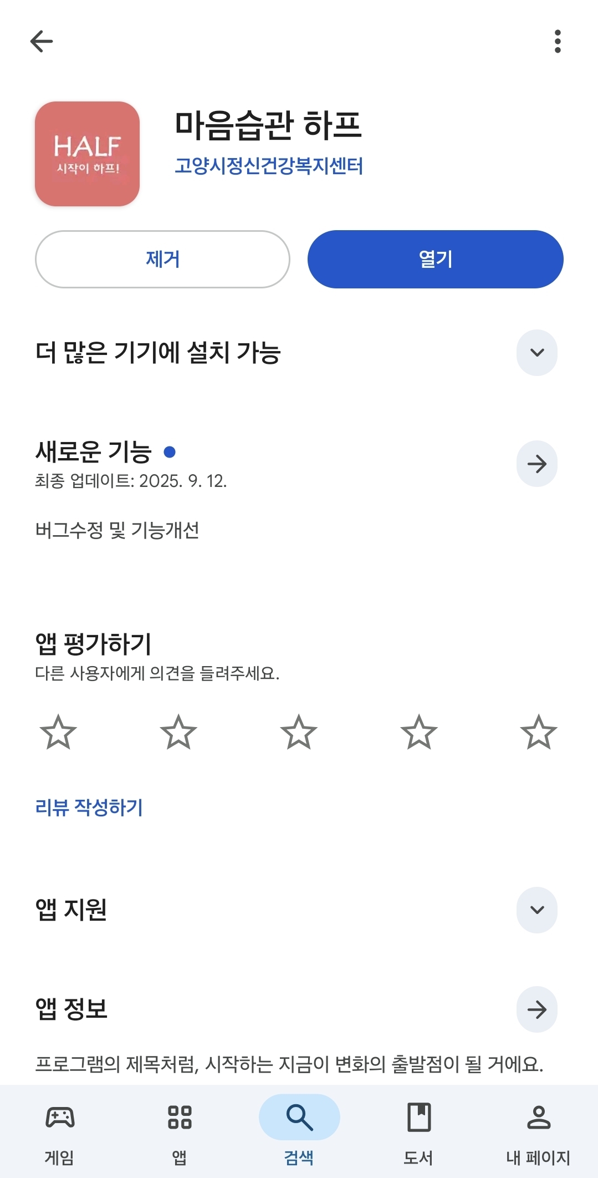Give a three-star rating

point(299,732)
